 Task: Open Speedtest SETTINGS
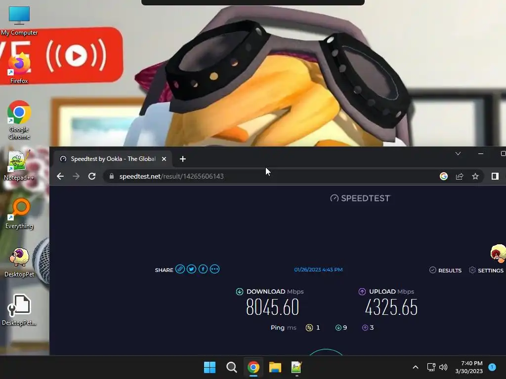click(x=486, y=270)
